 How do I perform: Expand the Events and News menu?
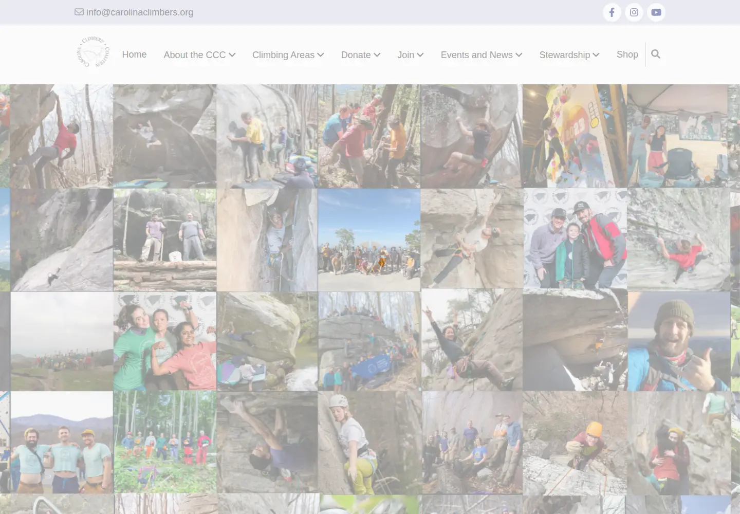481,55
